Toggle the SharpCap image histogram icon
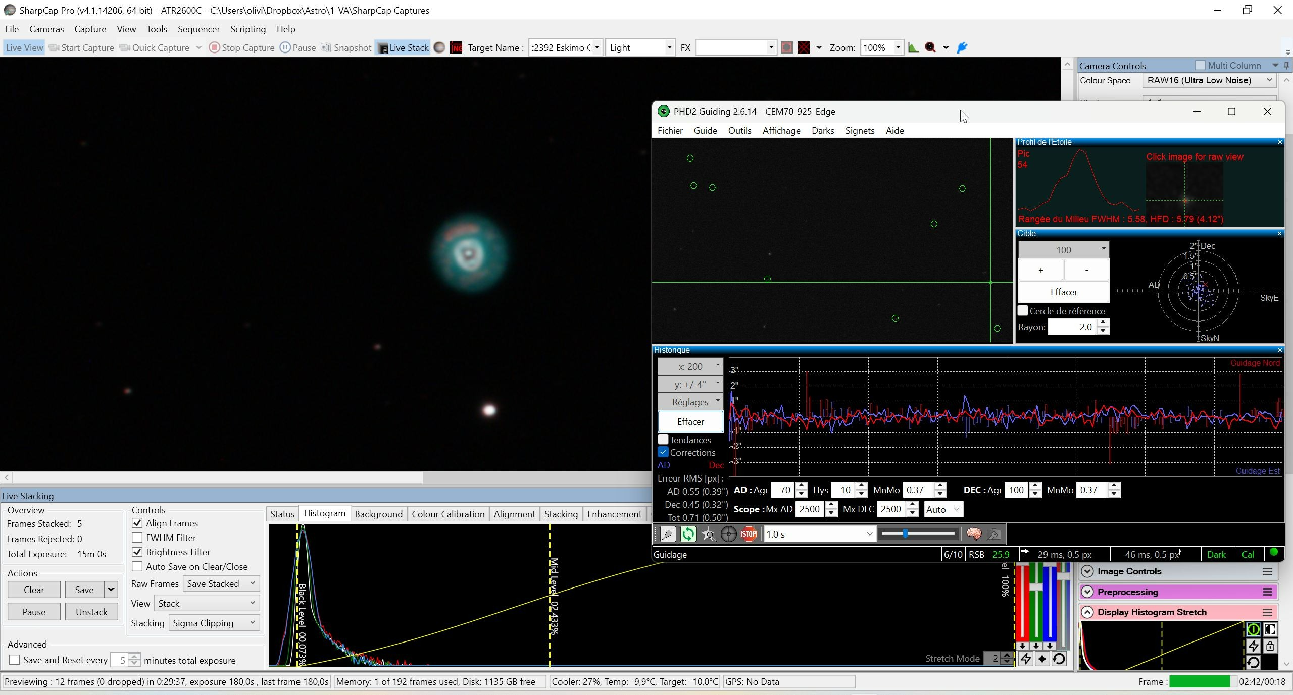 tap(913, 47)
